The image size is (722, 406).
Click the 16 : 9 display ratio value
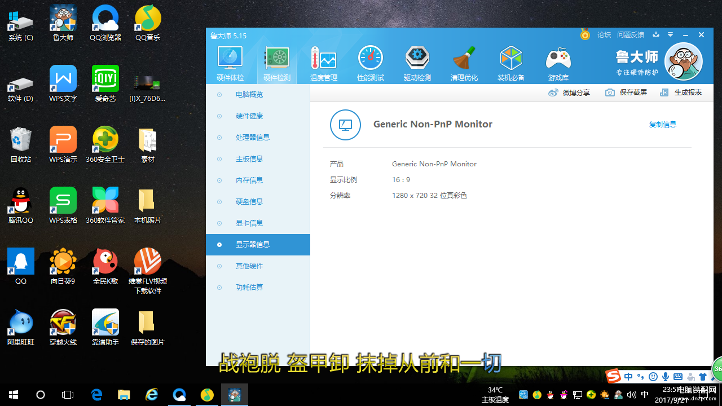tap(401, 180)
